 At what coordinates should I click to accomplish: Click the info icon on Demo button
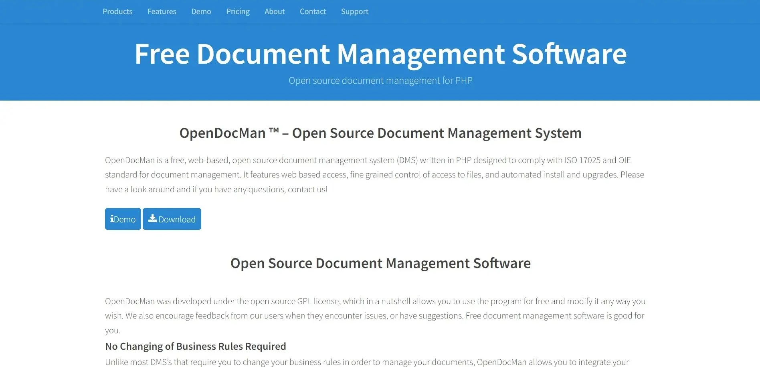click(x=112, y=219)
